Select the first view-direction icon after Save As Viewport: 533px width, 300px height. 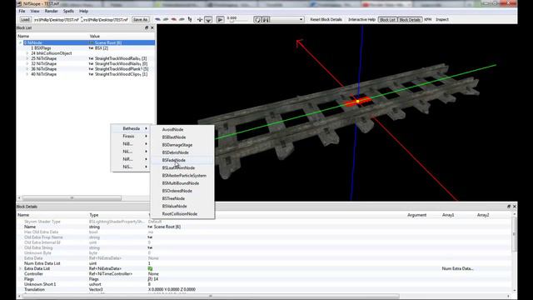pyautogui.click(x=157, y=19)
